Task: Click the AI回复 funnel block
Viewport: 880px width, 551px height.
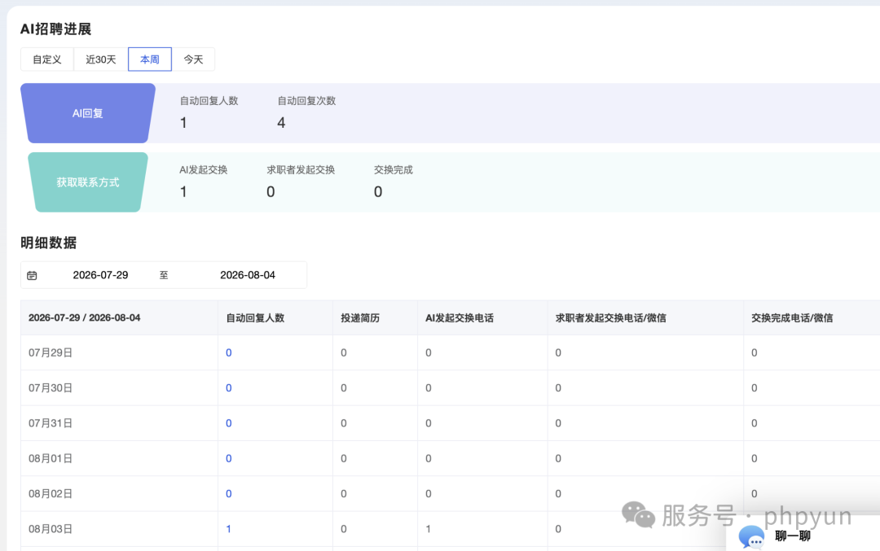Action: pos(88,113)
